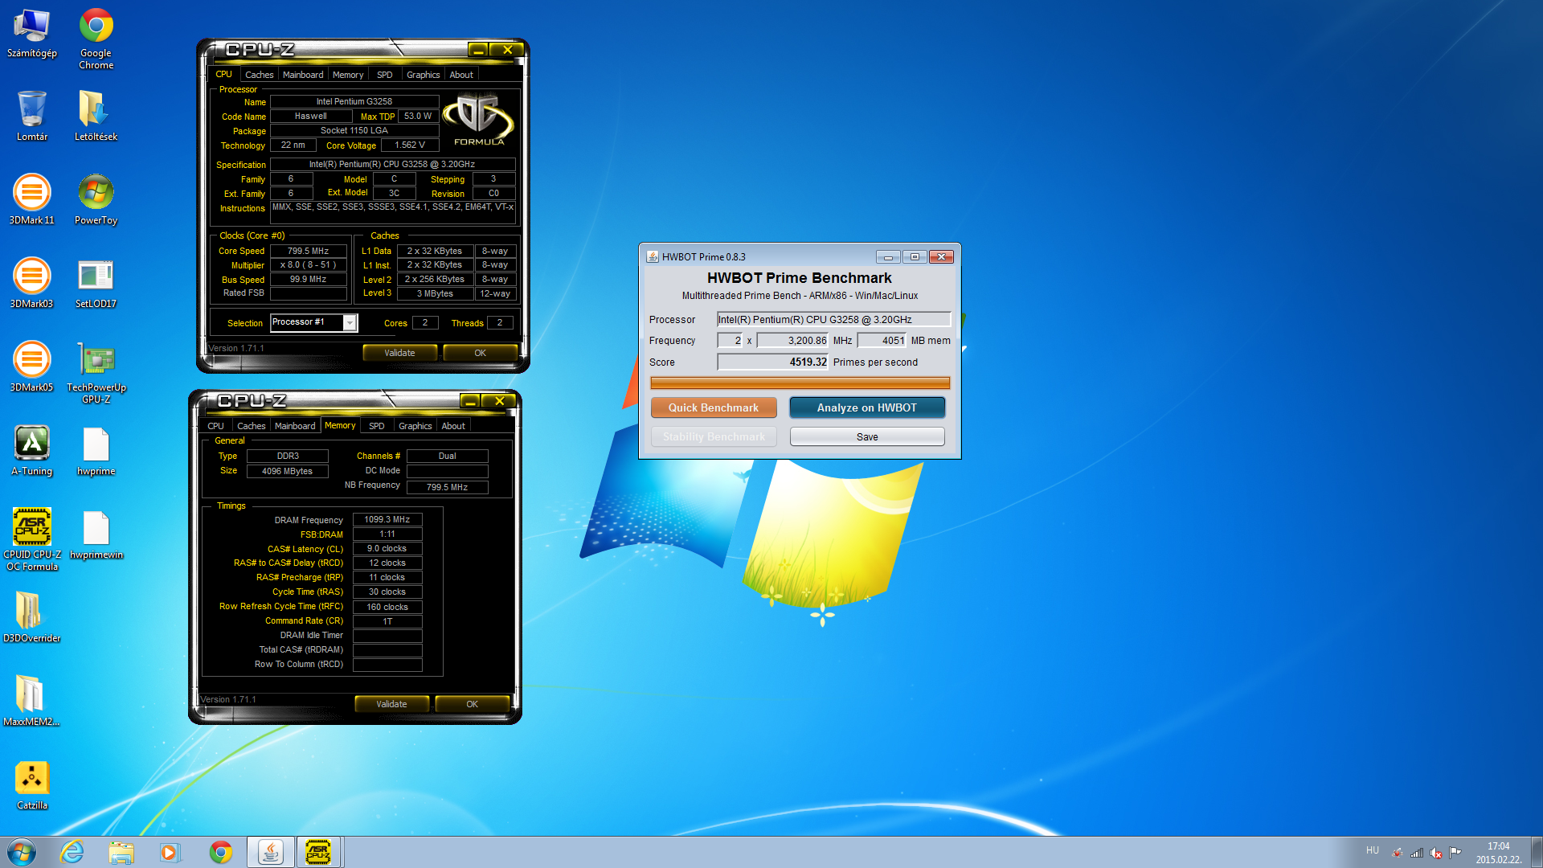Switch to the CPU-Z OC Formula taskbar button
Viewport: 1543px width, 868px height.
click(x=319, y=852)
